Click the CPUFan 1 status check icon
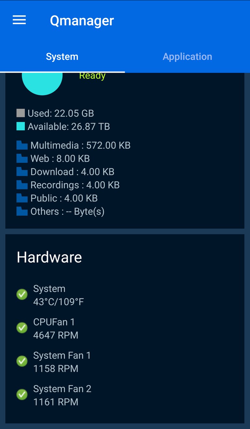 (22, 328)
